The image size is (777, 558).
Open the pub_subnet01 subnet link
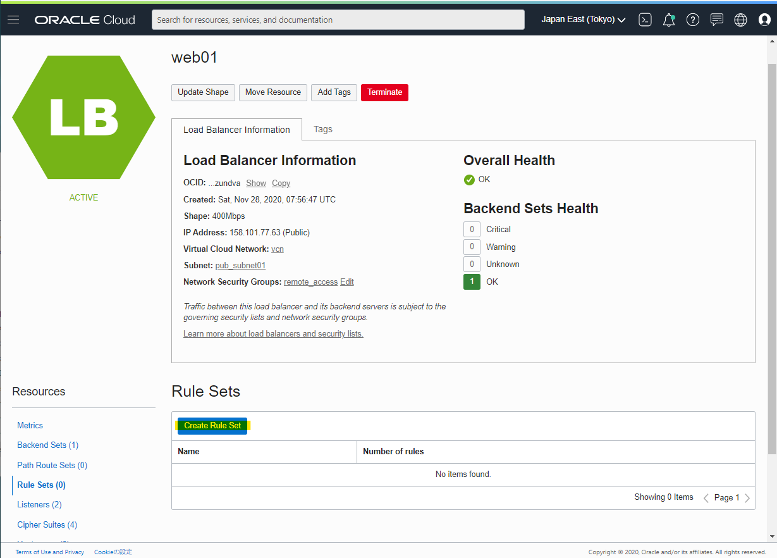pos(240,266)
